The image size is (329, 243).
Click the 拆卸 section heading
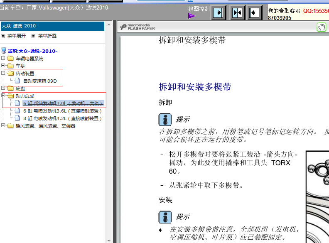click(165, 103)
